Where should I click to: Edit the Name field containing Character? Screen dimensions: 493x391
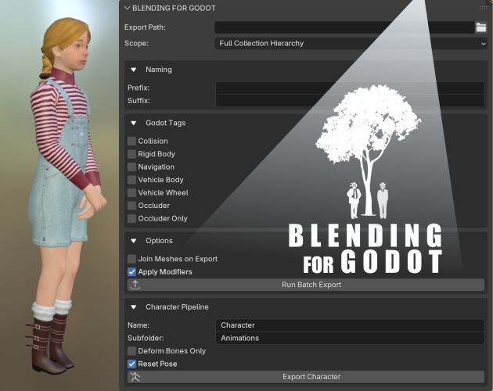point(350,325)
